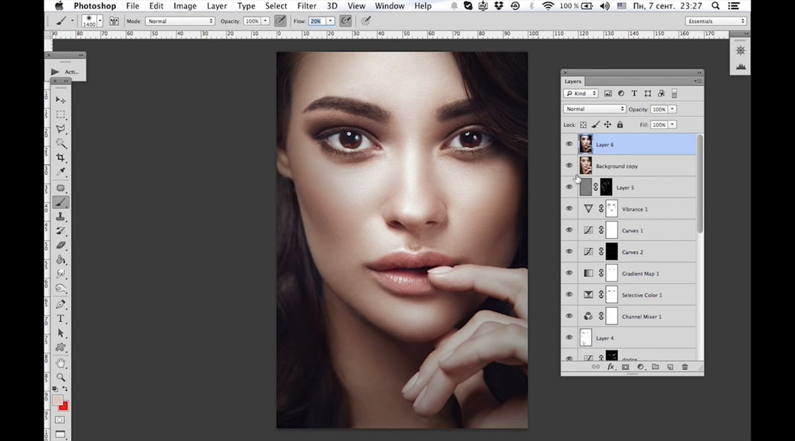Hide the Vibrance 1 layer
Viewport: 795px width, 441px height.
(568, 209)
